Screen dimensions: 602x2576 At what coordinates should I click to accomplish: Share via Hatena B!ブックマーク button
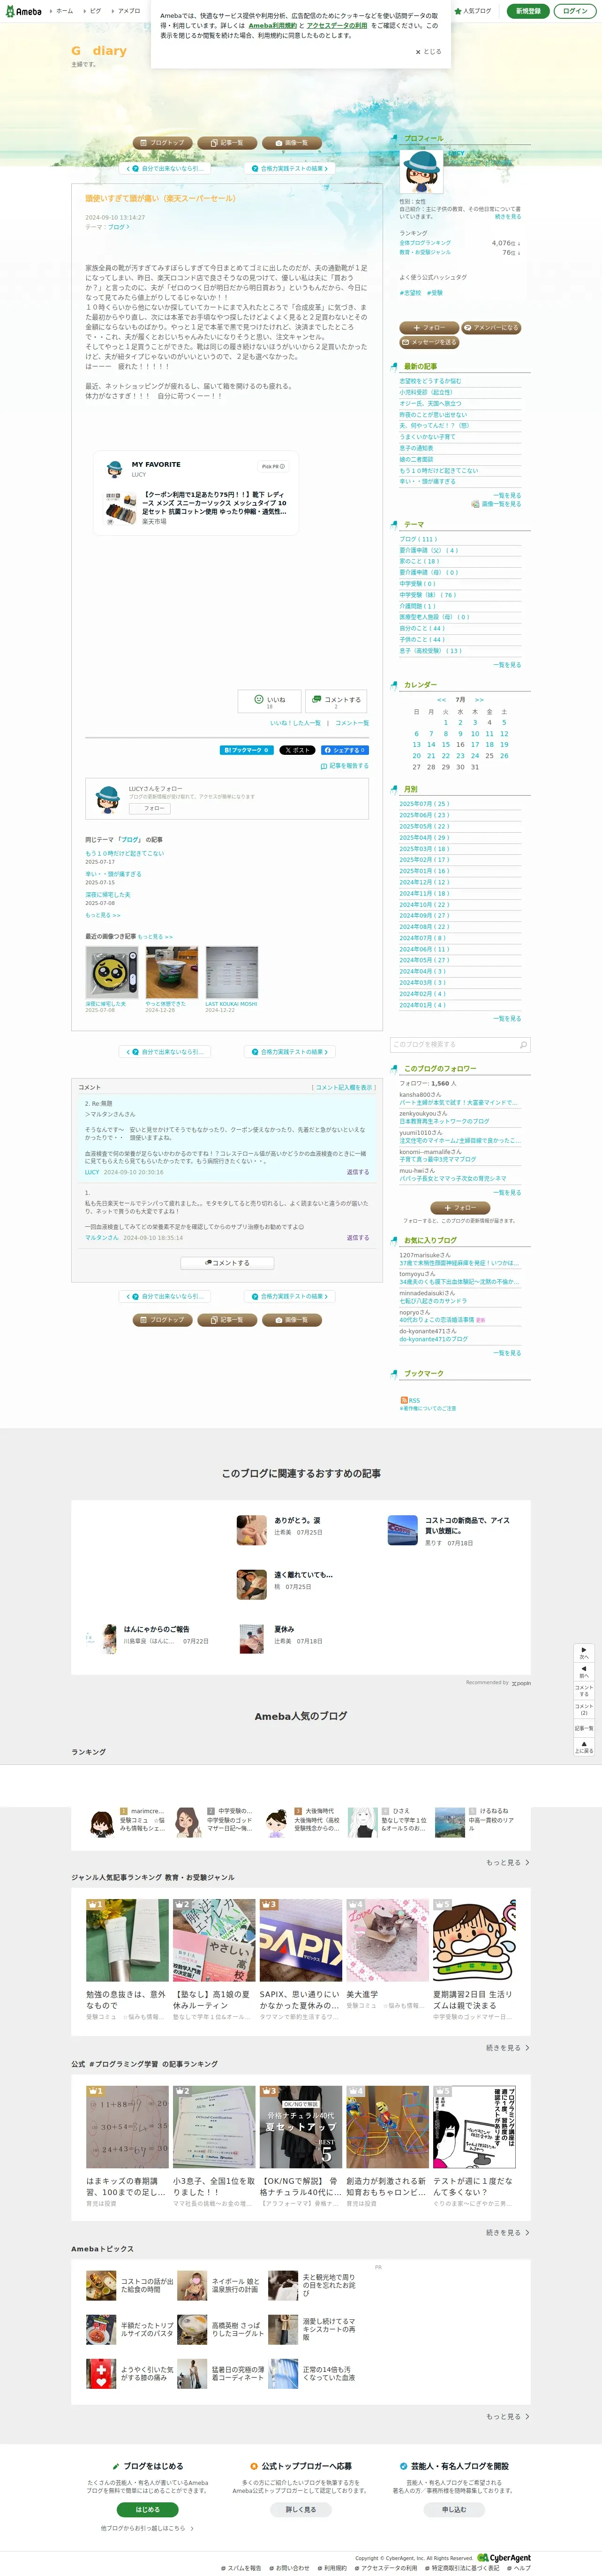coord(246,750)
